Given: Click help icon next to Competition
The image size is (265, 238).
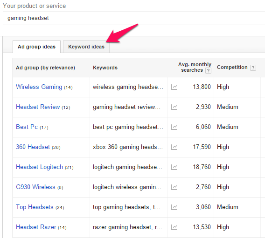Looking at the screenshot, I should tap(253, 68).
